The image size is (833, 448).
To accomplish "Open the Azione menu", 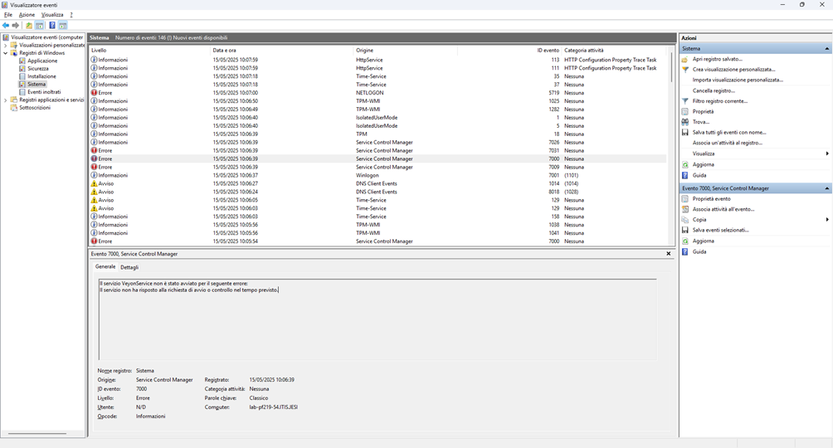I will tap(27, 15).
